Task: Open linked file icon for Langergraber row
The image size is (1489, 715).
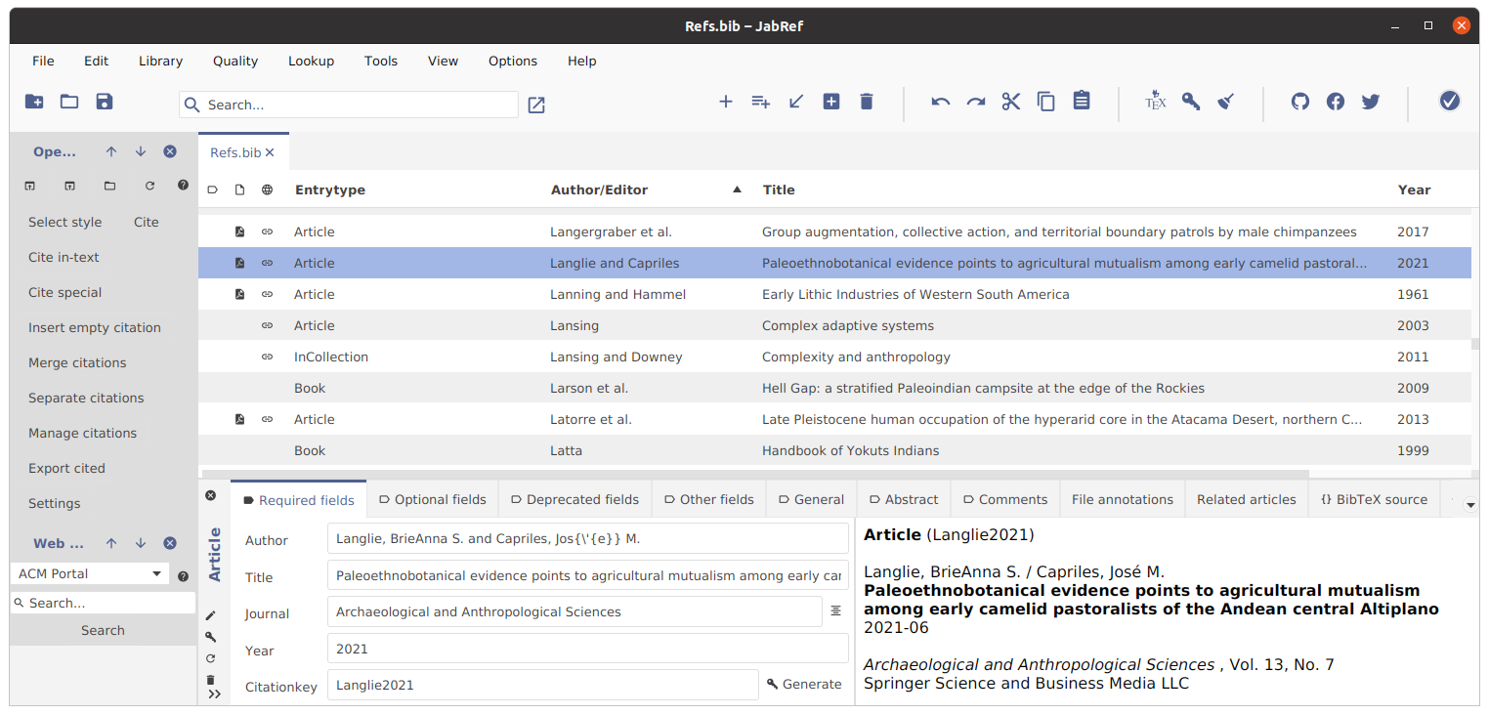Action: tap(239, 231)
